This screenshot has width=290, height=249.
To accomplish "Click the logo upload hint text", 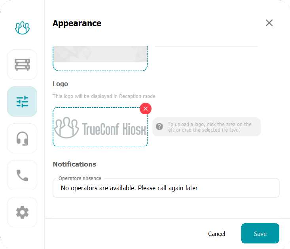I will coord(210,127).
